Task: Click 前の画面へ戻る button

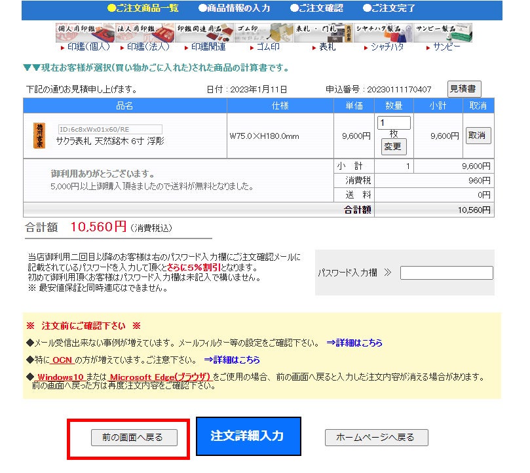Action: coord(134,438)
